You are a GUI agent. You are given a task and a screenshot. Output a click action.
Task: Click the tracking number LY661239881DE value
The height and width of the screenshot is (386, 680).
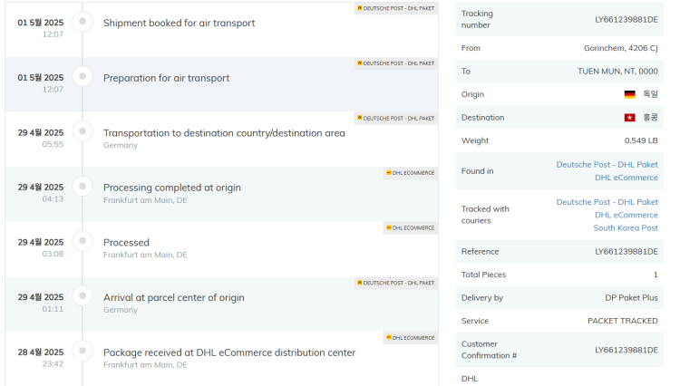click(x=626, y=20)
